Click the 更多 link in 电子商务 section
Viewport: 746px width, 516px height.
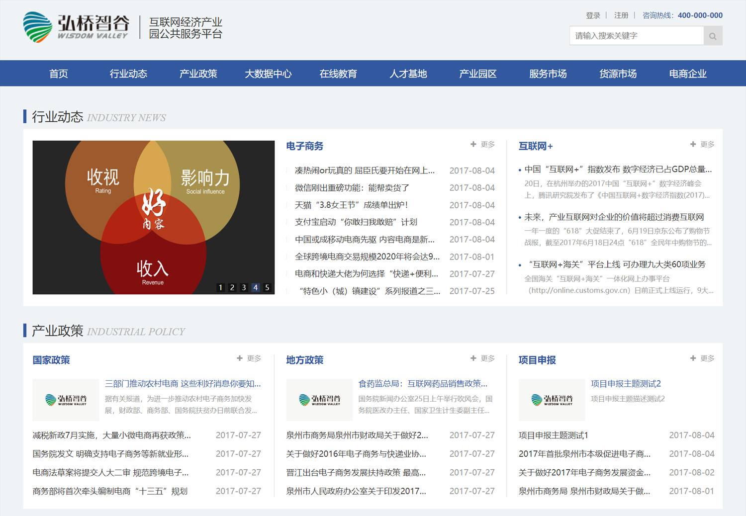click(488, 144)
